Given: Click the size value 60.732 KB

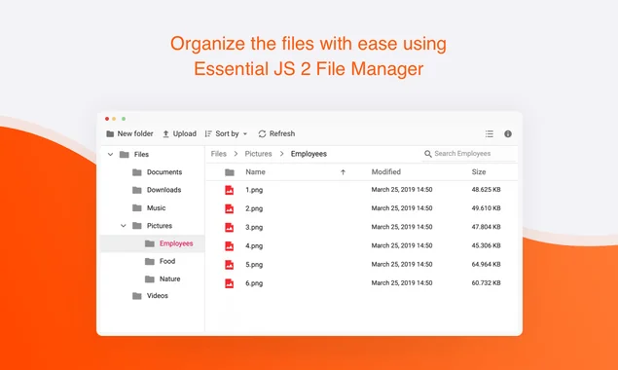Looking at the screenshot, I should point(486,282).
